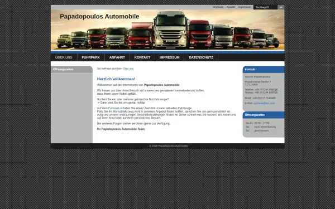
Task: Click the grey Öffnungszeiten header in left sidebar
Action: point(71,69)
